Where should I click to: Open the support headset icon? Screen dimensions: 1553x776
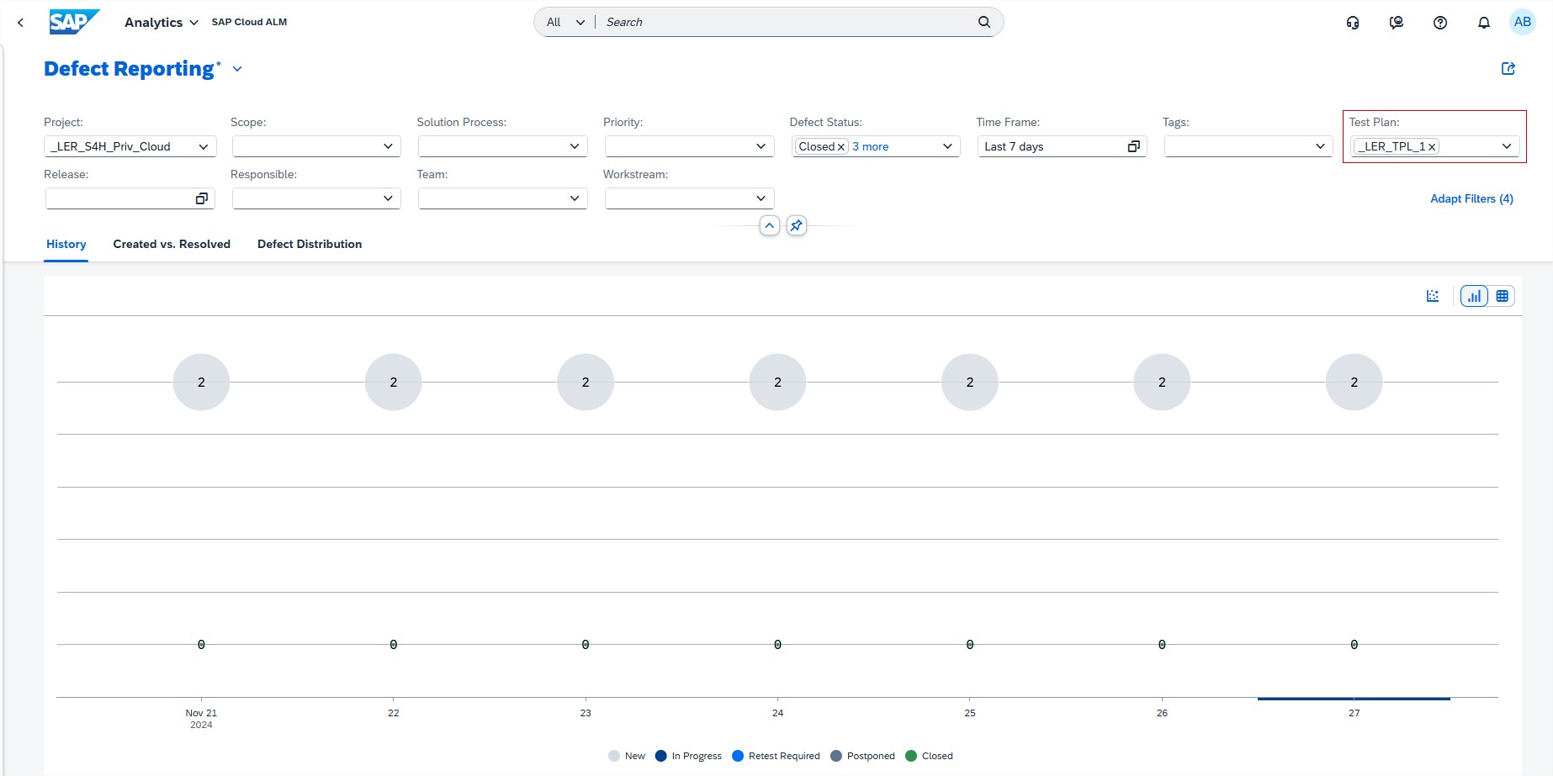click(1353, 23)
